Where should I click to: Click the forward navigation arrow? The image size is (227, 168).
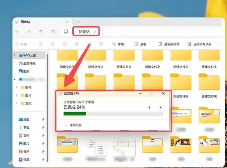(29, 31)
